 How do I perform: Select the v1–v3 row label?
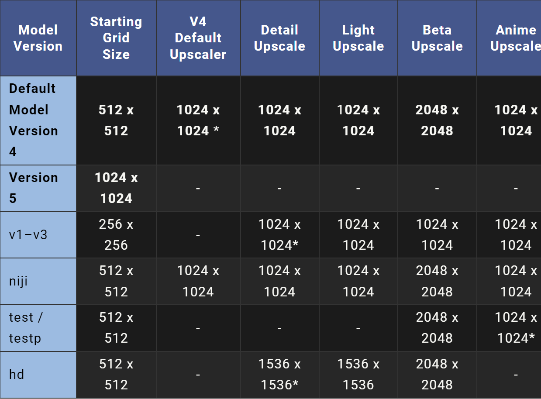pyautogui.click(x=38, y=235)
